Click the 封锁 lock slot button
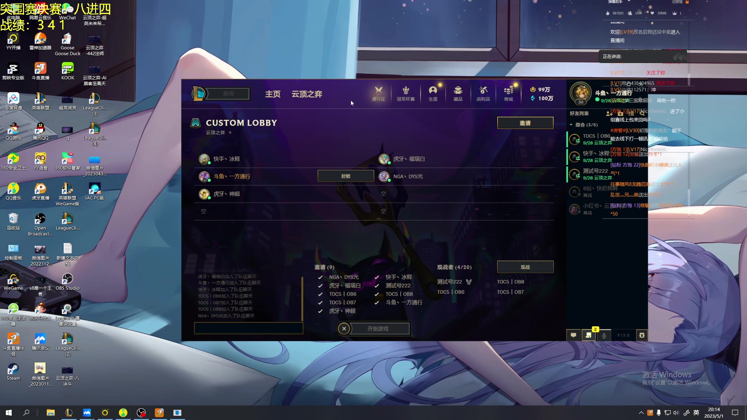747x420 pixels. [x=345, y=176]
